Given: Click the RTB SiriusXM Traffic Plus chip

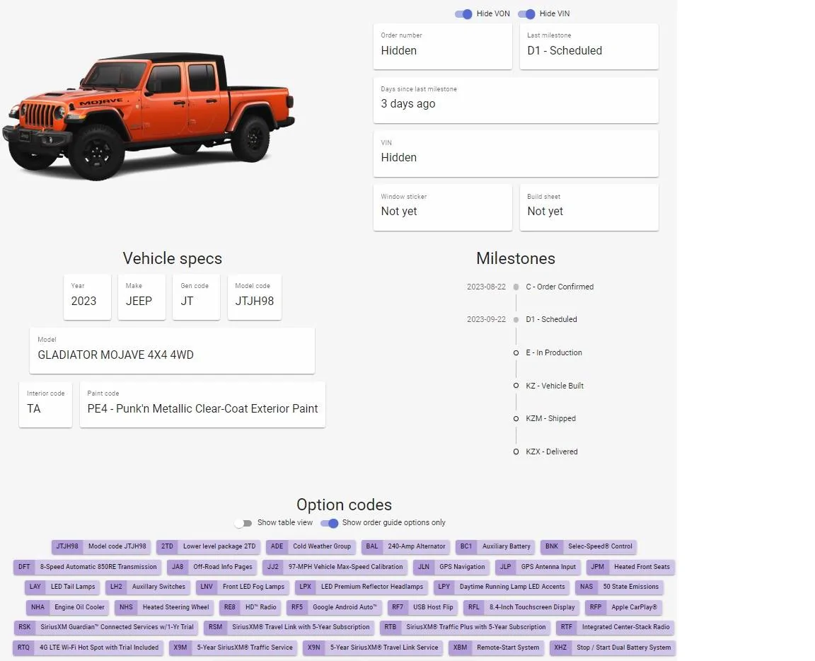Looking at the screenshot, I should coord(466,627).
